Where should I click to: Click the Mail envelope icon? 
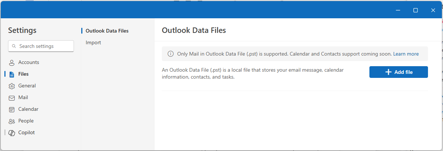pyautogui.click(x=11, y=98)
